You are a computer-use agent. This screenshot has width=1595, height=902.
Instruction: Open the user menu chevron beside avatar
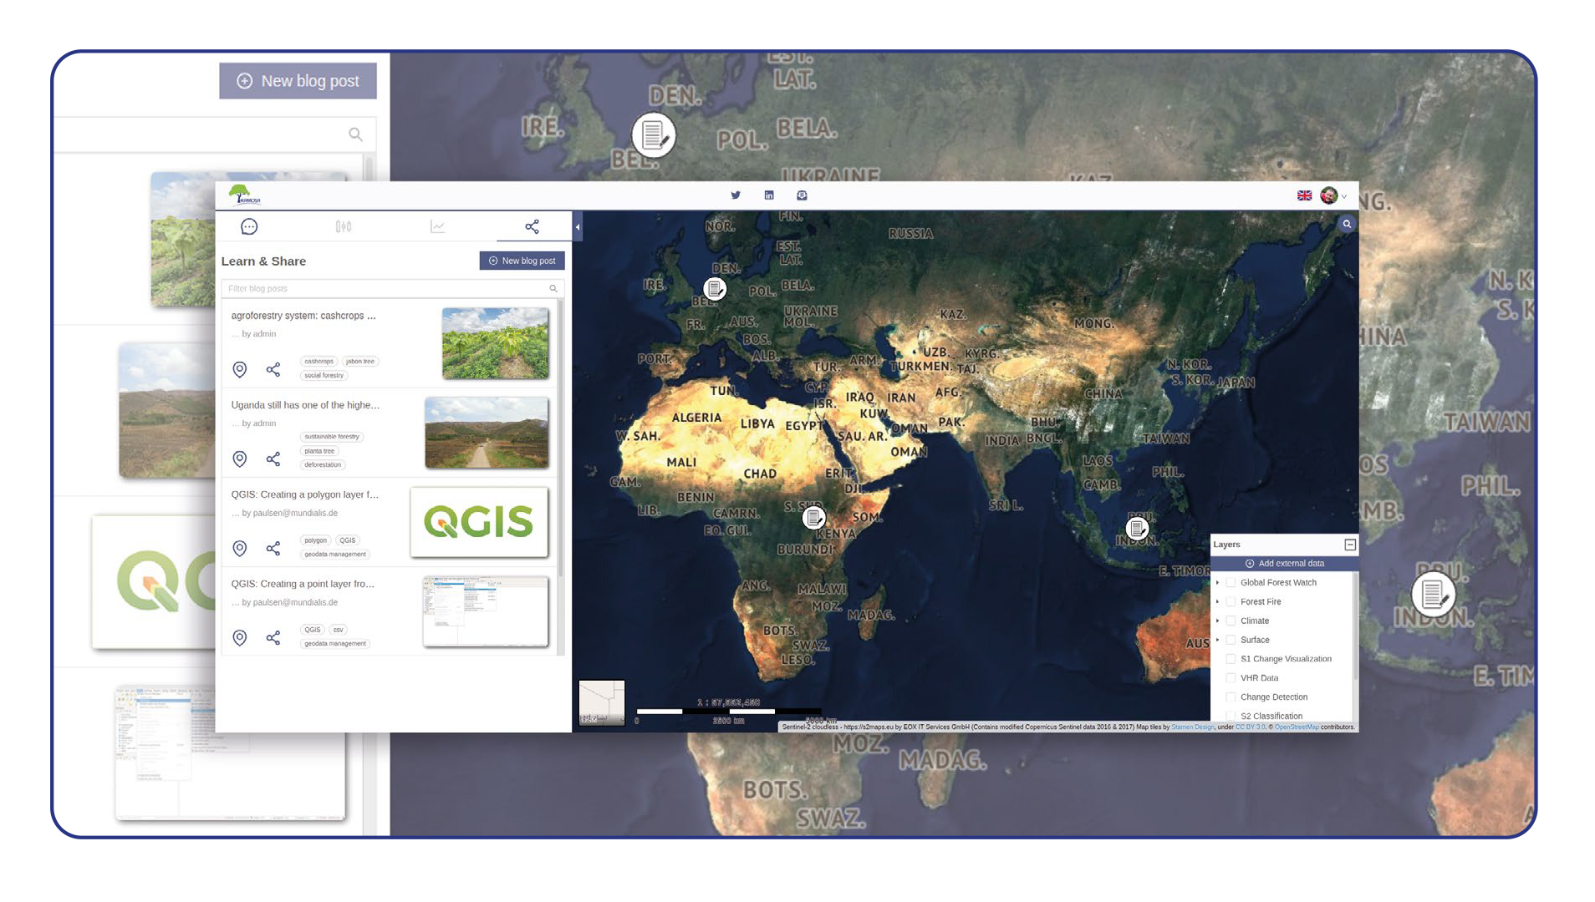pyautogui.click(x=1344, y=196)
